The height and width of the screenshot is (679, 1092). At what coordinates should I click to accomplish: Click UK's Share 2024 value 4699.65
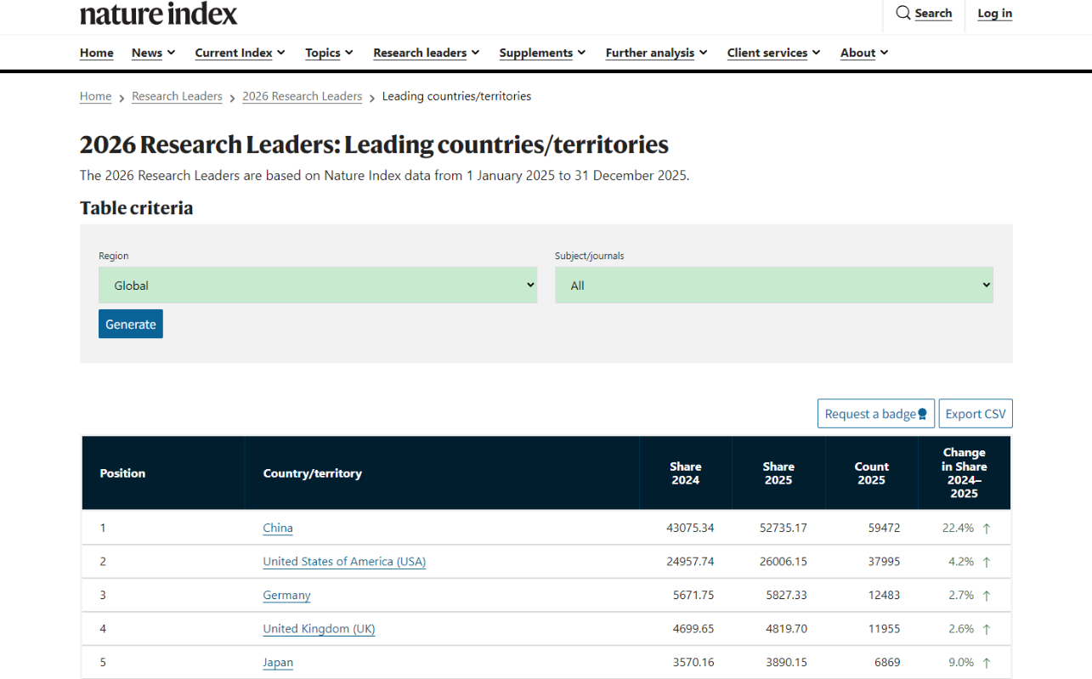click(693, 630)
